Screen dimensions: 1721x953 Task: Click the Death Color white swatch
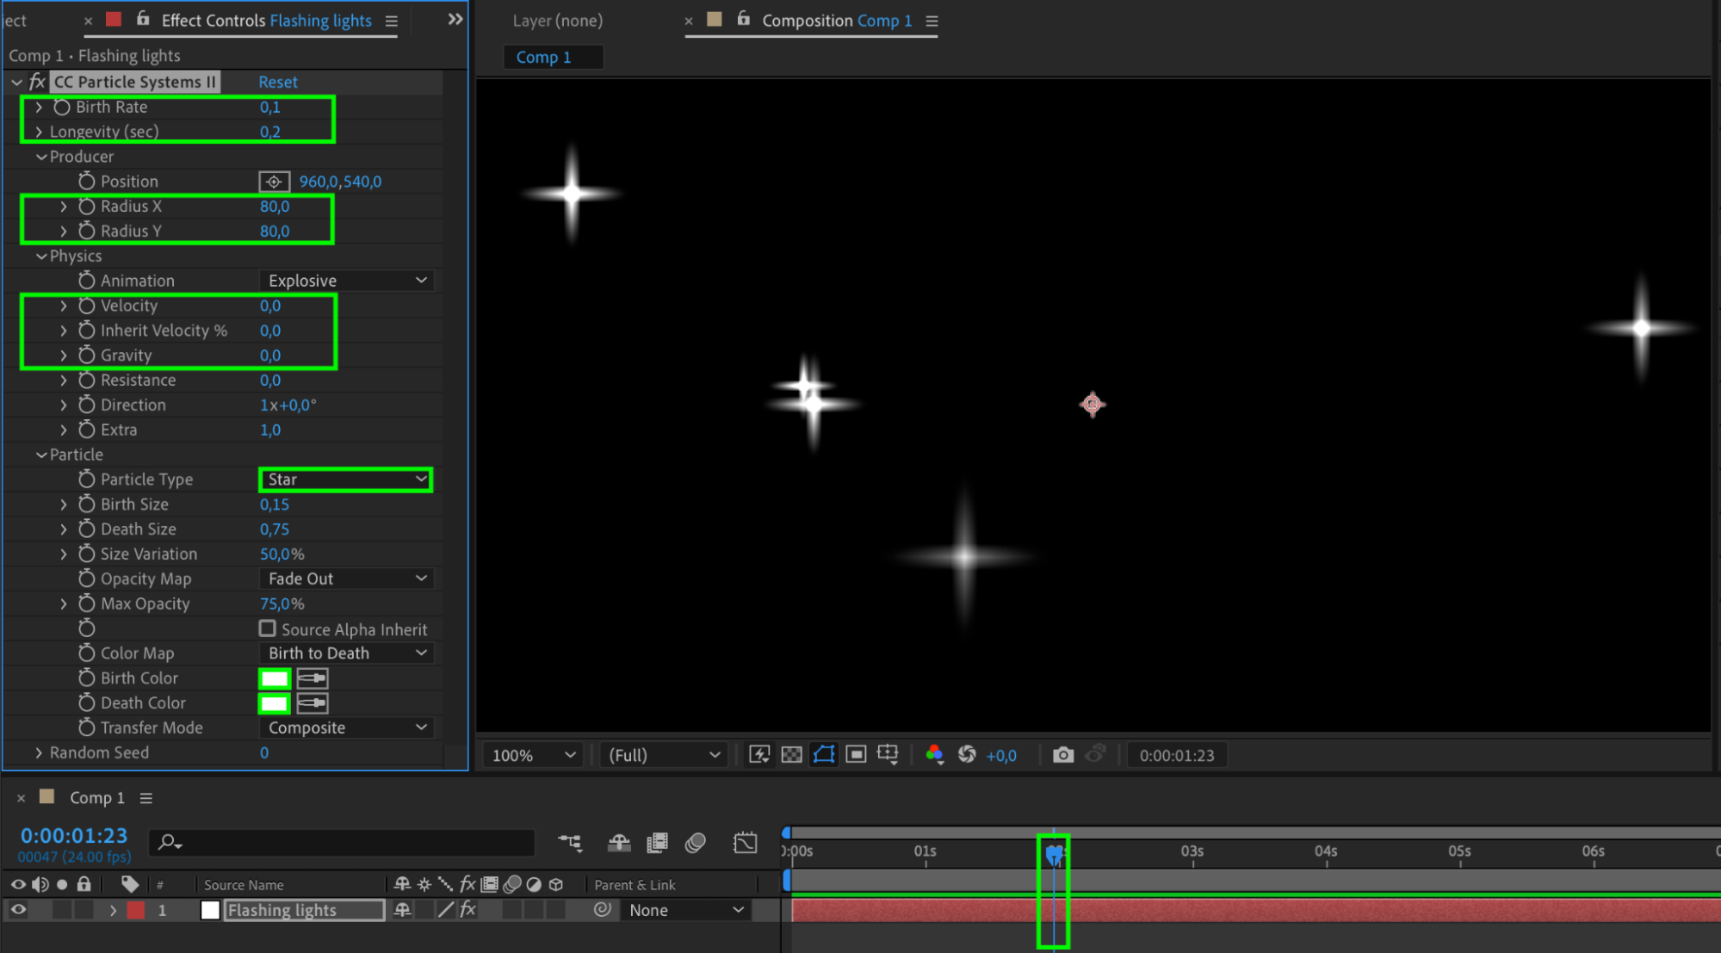tap(274, 703)
